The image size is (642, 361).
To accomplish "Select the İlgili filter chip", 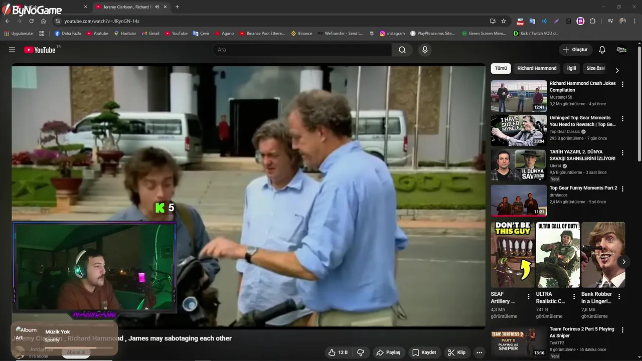I will click(x=571, y=68).
